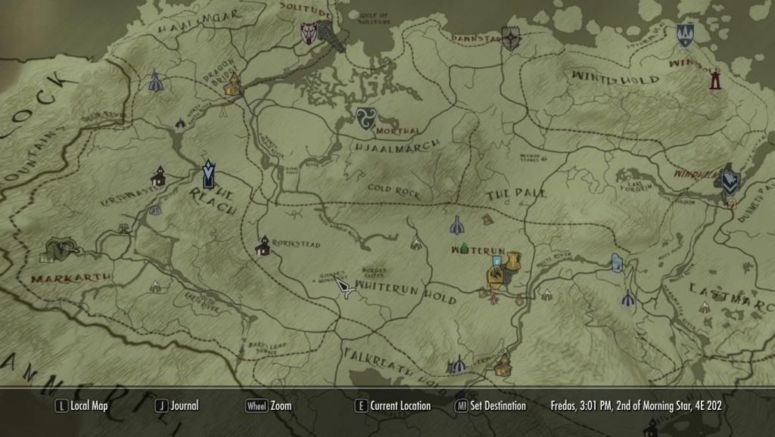Click the Rorikstead village house marker
Screen dimensions: 775x437
pyautogui.click(x=263, y=246)
